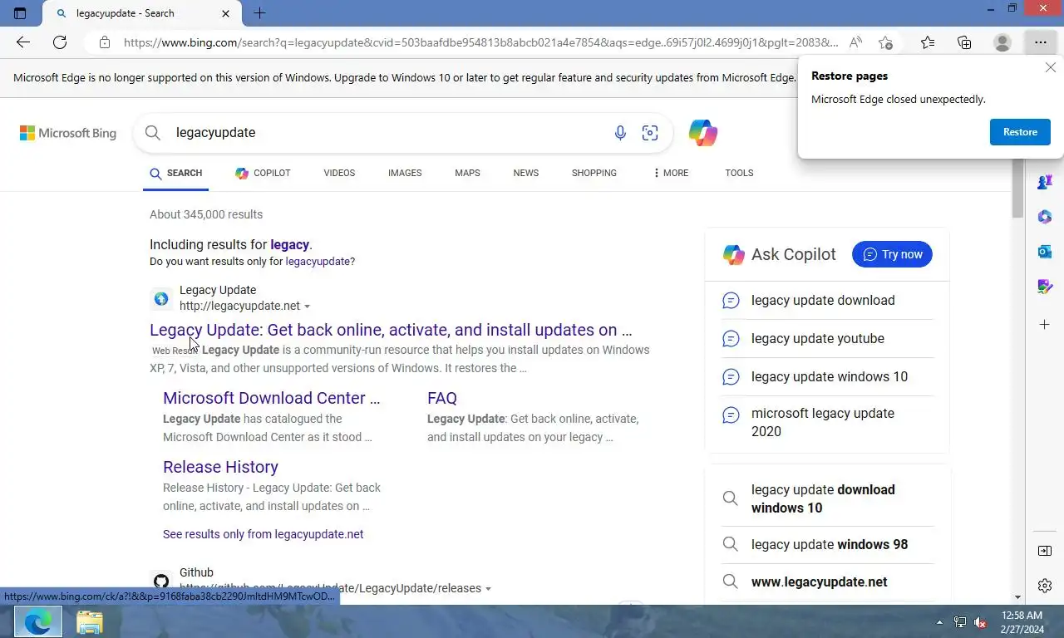Open sidebar settings gear
The image size is (1064, 638).
click(1045, 586)
